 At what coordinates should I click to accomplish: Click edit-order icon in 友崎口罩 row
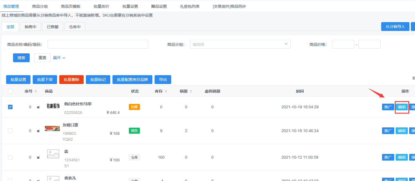click(x=39, y=131)
